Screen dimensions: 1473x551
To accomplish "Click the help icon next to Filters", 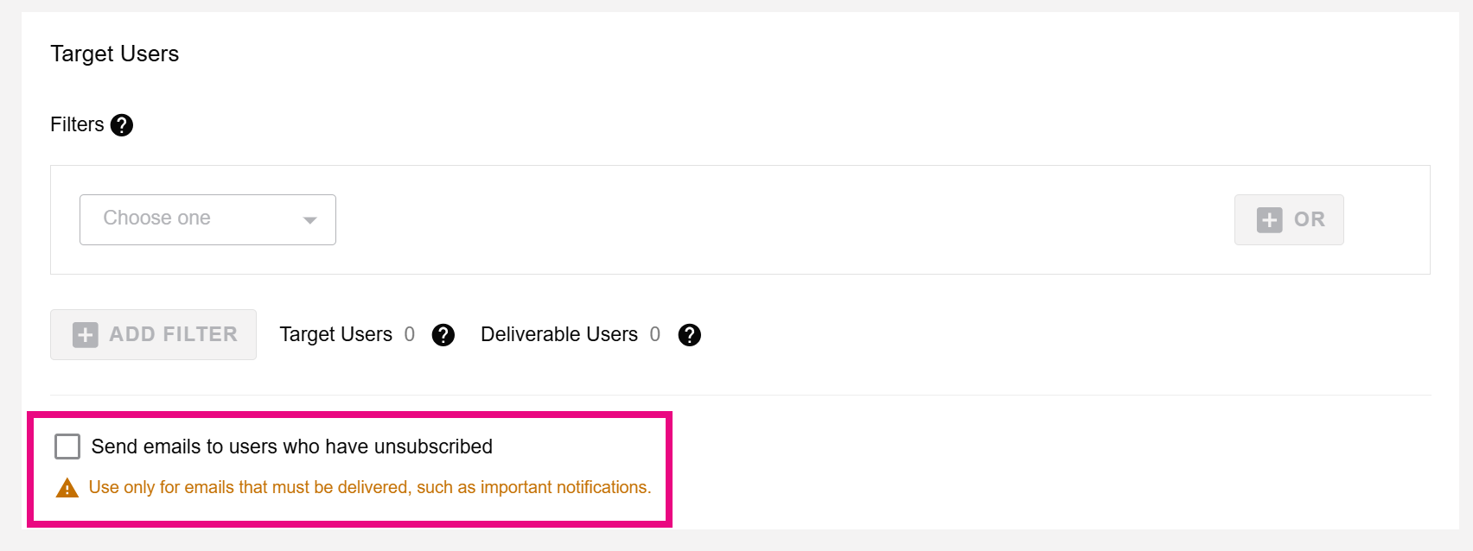I will click(x=122, y=125).
